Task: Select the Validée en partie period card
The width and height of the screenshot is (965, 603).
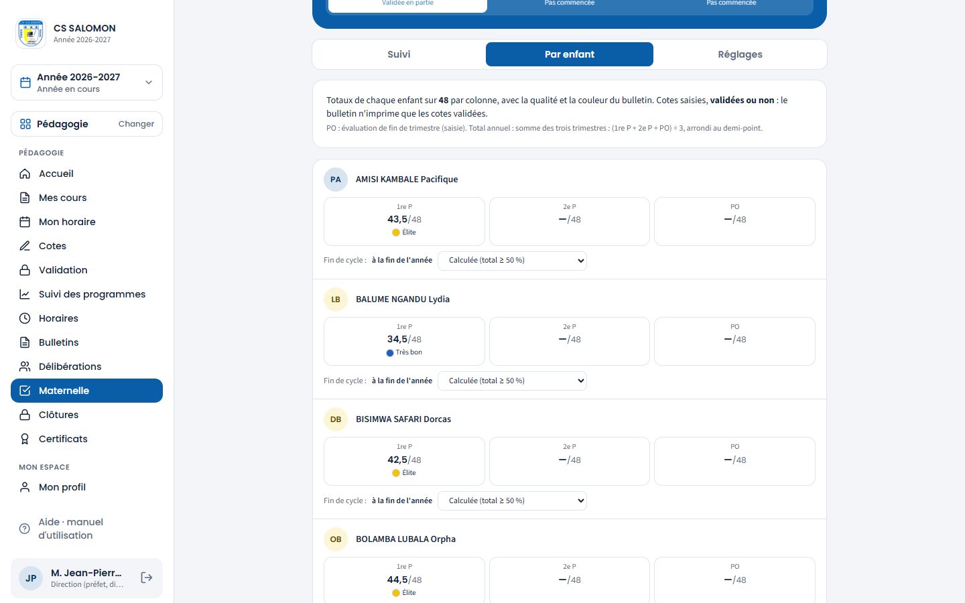Action: coord(407,5)
